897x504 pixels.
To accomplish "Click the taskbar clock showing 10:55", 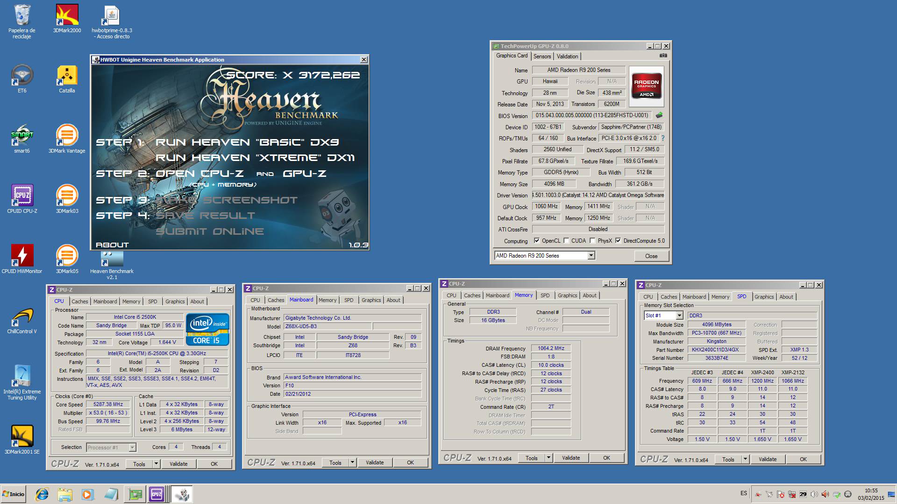I will [x=871, y=494].
